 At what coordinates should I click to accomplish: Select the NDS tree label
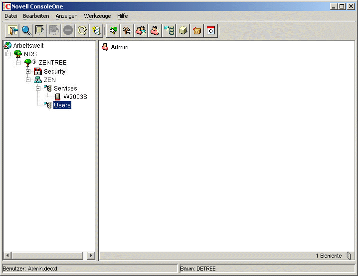tap(30, 54)
